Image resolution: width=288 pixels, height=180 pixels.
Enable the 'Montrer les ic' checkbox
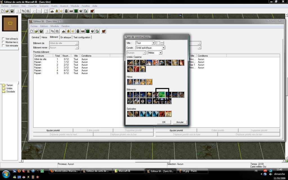point(3,42)
